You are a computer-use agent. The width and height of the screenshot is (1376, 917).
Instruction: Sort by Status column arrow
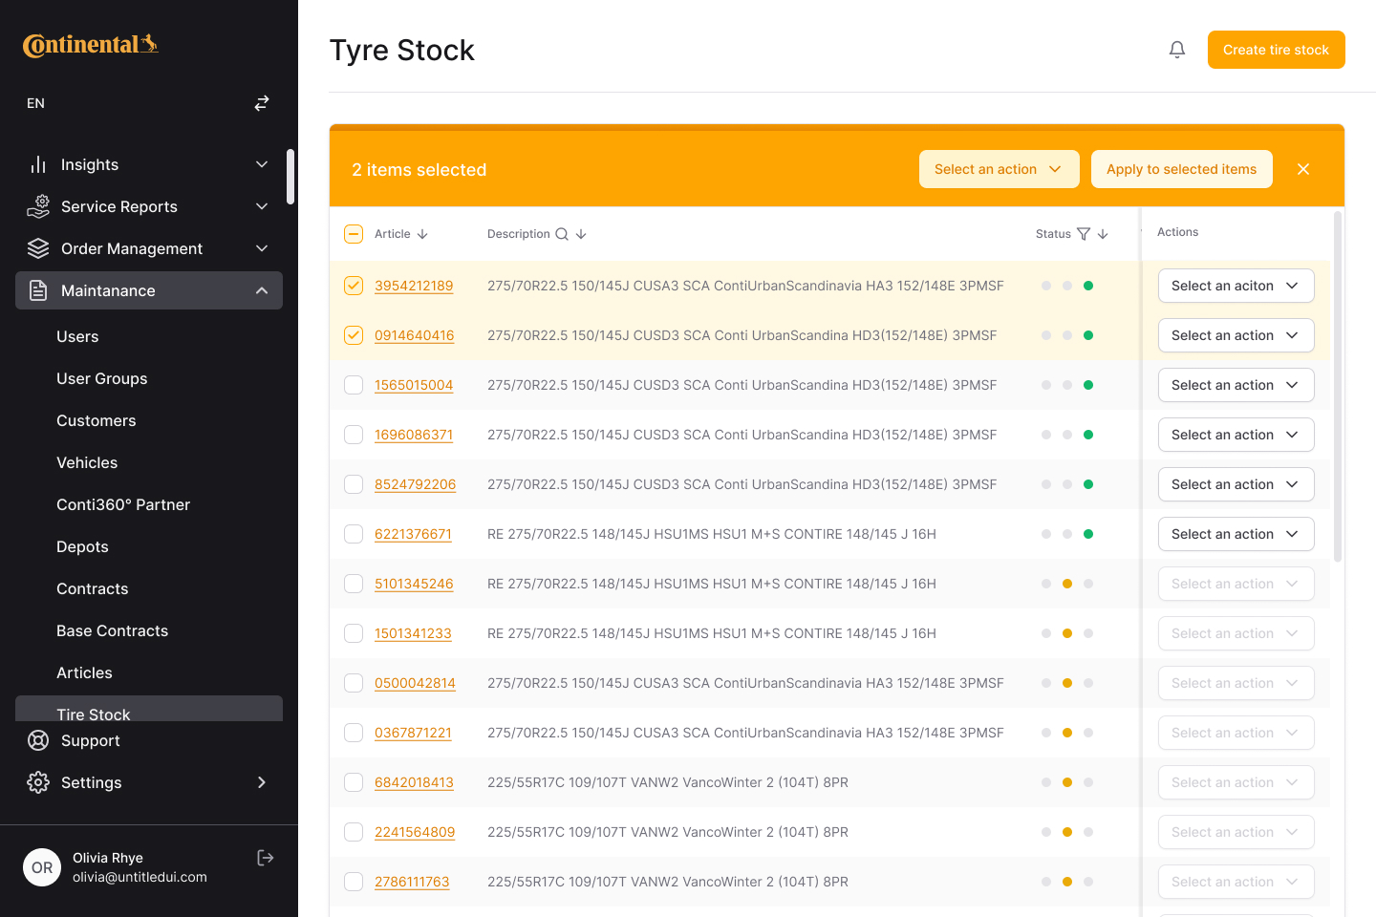[x=1103, y=234]
